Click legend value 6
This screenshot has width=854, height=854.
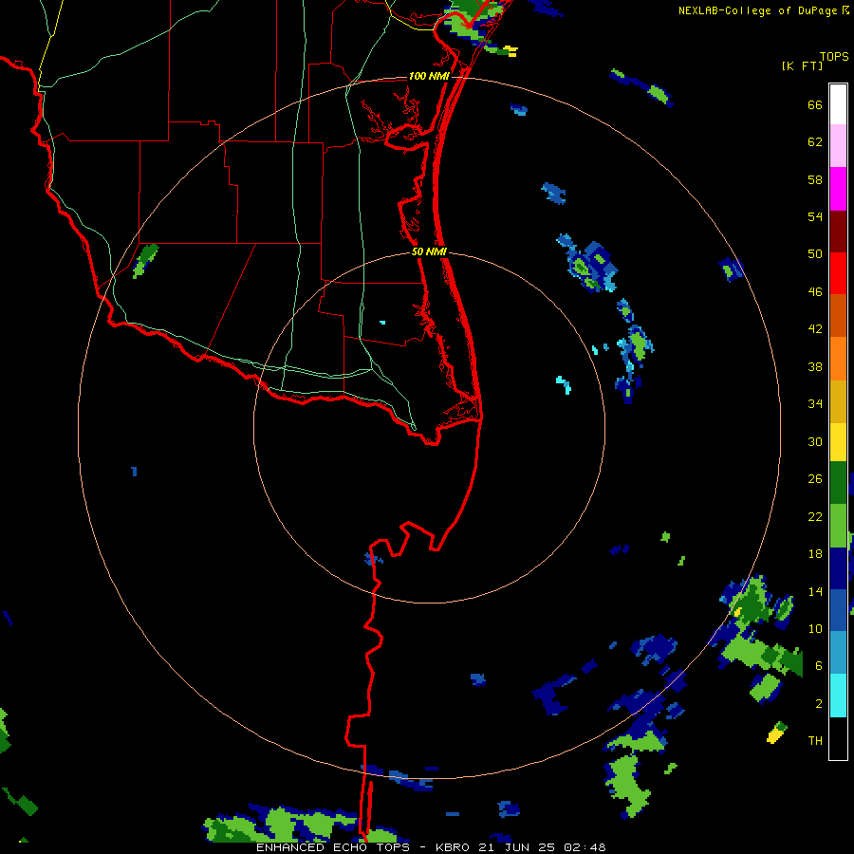pyautogui.click(x=819, y=665)
